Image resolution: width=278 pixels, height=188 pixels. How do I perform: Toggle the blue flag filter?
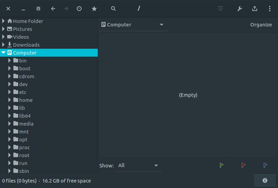(265, 165)
